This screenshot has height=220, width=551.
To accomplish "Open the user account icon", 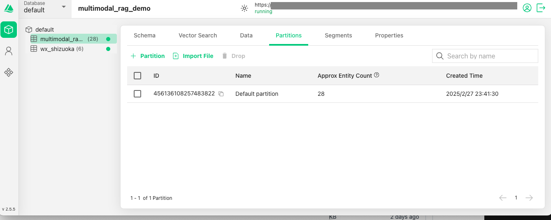I will 527,8.
